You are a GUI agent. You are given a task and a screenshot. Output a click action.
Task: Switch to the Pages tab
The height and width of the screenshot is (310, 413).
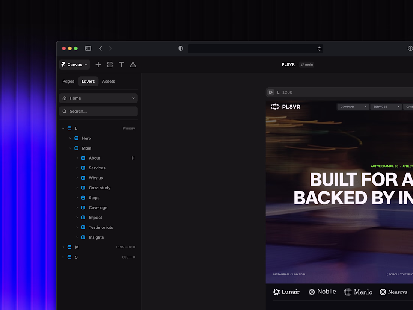tap(68, 82)
